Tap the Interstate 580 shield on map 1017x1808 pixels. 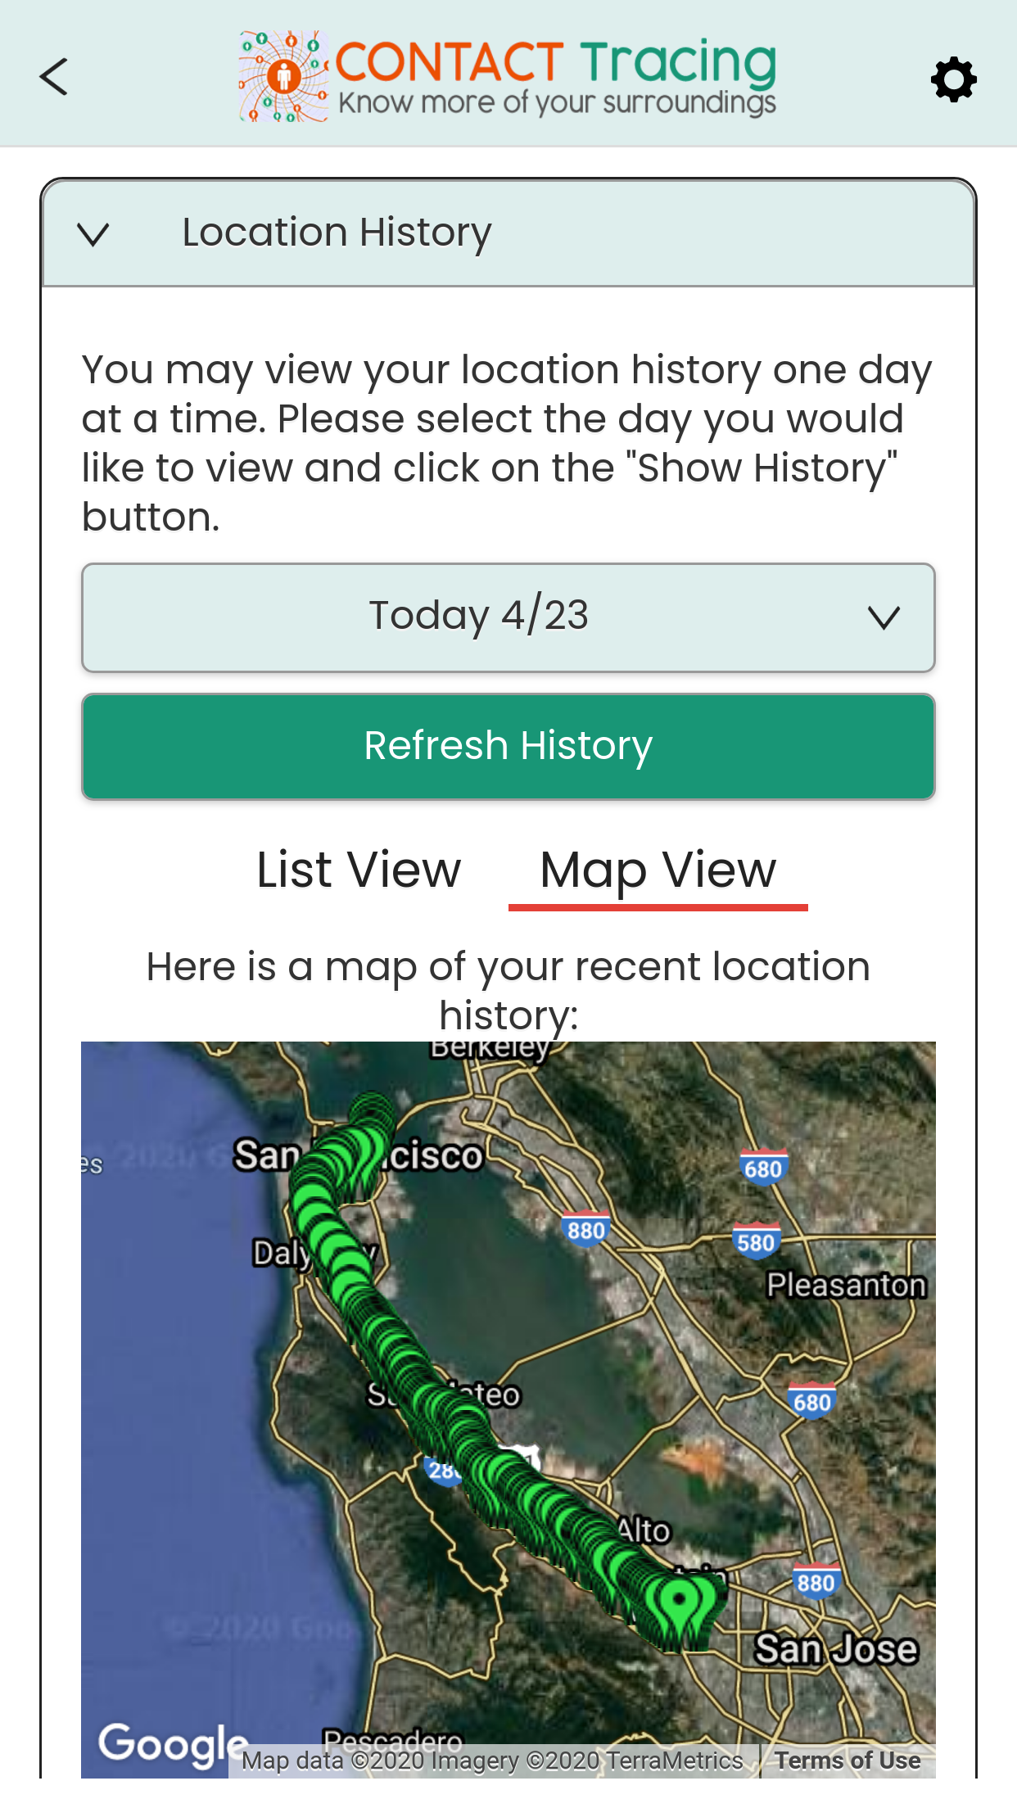[x=755, y=1242]
